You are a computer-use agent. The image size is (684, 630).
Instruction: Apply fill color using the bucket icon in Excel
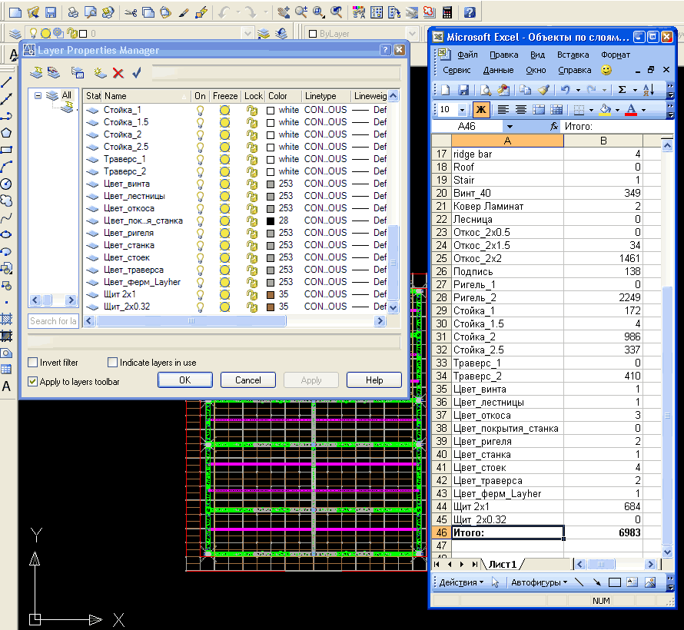click(x=604, y=110)
